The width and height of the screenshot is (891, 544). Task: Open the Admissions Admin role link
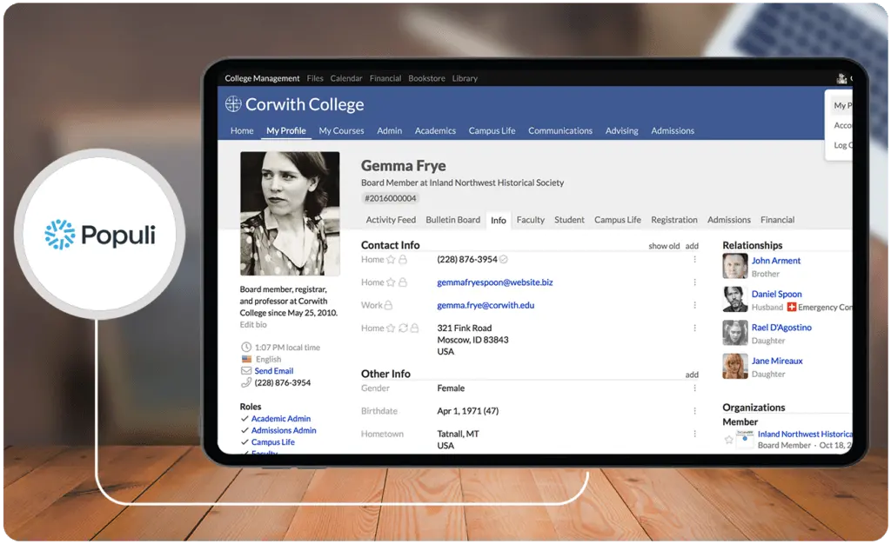tap(284, 430)
